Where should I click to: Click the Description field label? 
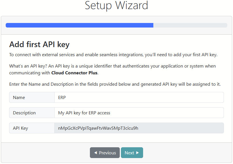click(x=24, y=113)
